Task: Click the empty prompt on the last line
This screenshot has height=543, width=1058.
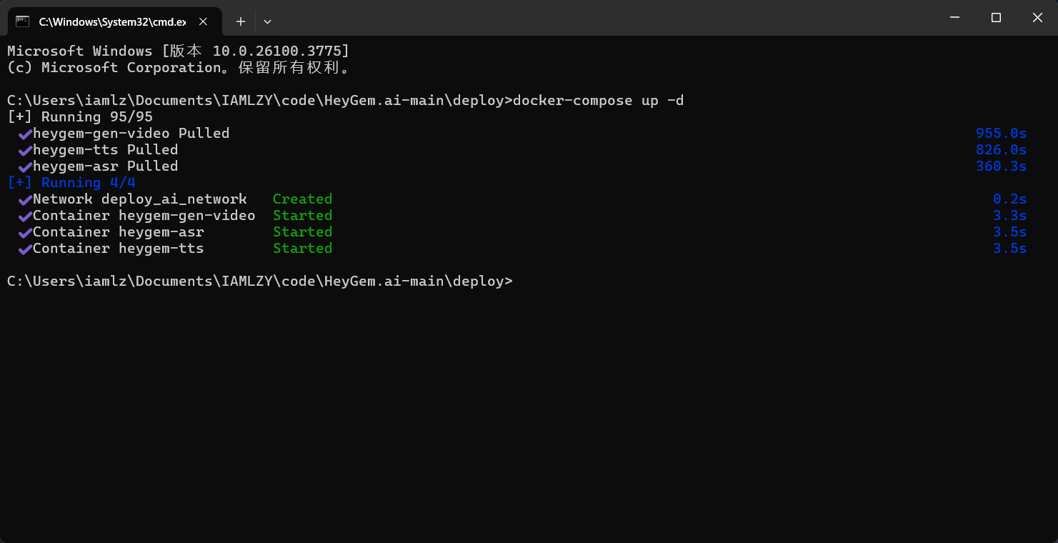Action: [260, 281]
